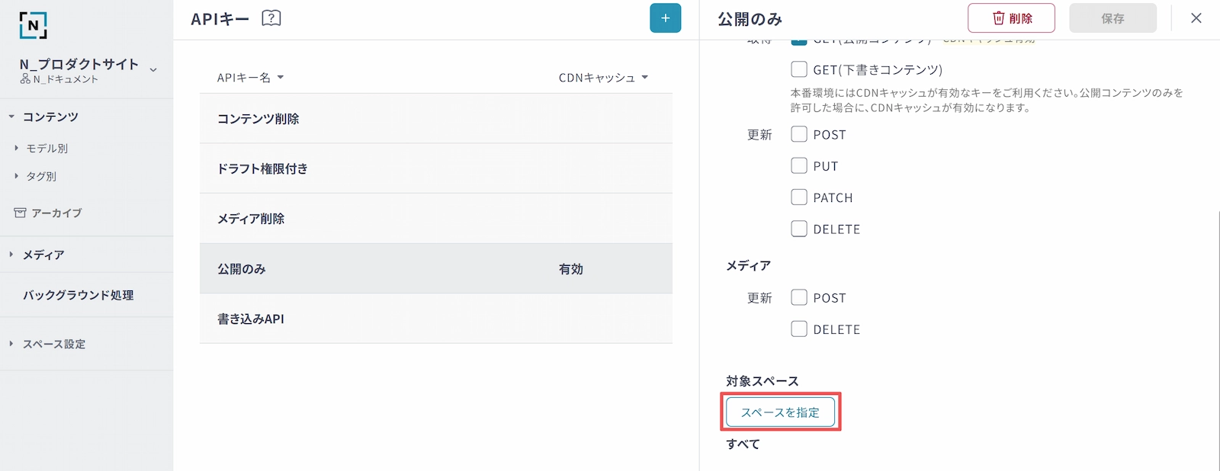Open the API key help icon
The width and height of the screenshot is (1220, 471).
pyautogui.click(x=271, y=18)
